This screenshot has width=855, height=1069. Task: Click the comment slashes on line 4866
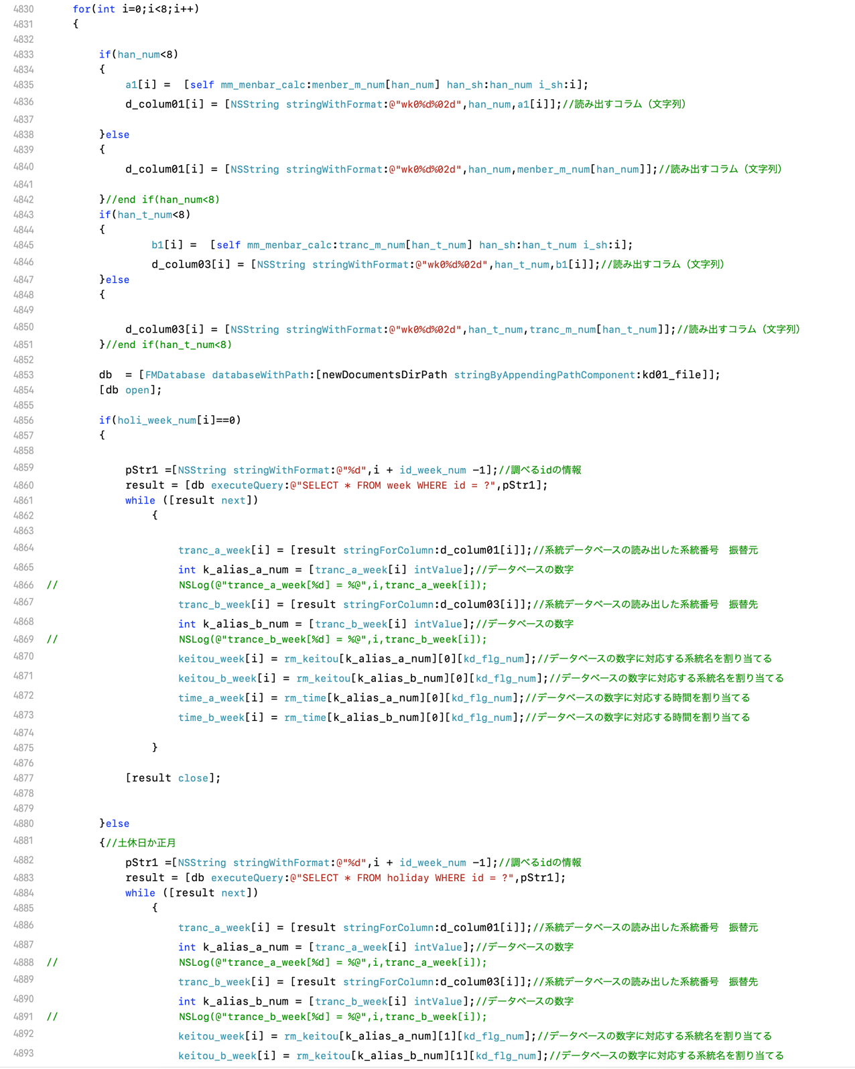click(x=52, y=585)
